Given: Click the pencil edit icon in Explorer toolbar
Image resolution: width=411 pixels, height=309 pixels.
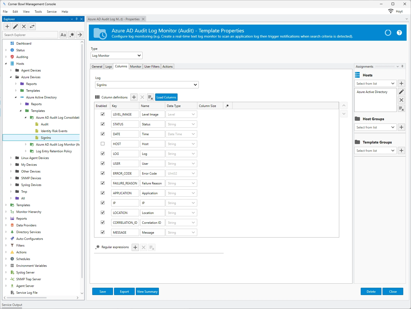Looking at the screenshot, I should pyautogui.click(x=16, y=26).
